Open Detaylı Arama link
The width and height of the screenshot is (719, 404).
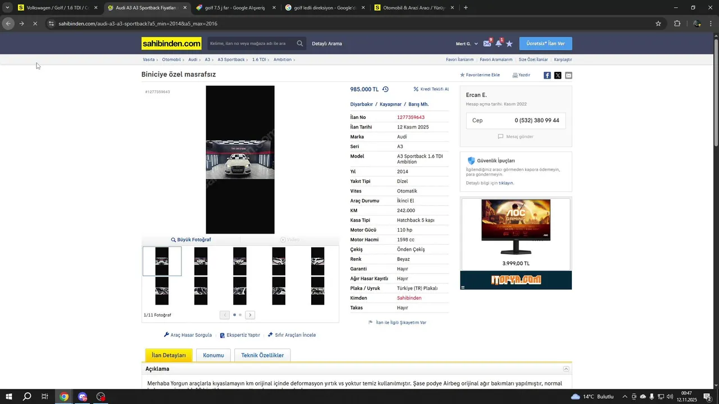pos(327,44)
